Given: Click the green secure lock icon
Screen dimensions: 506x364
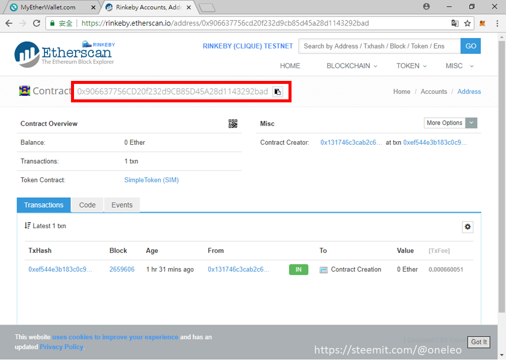Looking at the screenshot, I should coord(52,23).
